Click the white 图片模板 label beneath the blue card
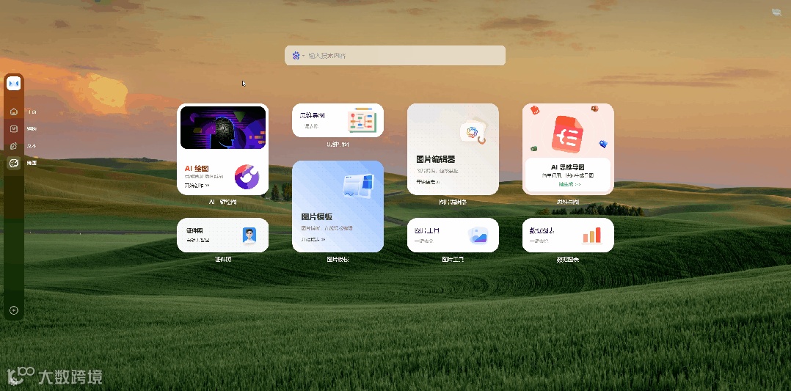 point(338,259)
